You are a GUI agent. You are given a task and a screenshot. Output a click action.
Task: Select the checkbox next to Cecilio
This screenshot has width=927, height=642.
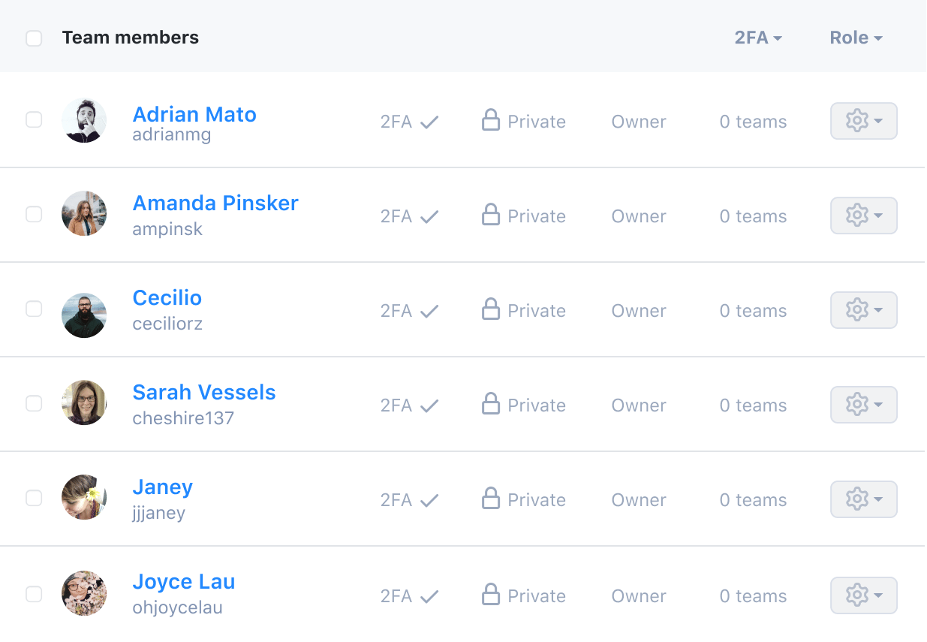pyautogui.click(x=34, y=309)
